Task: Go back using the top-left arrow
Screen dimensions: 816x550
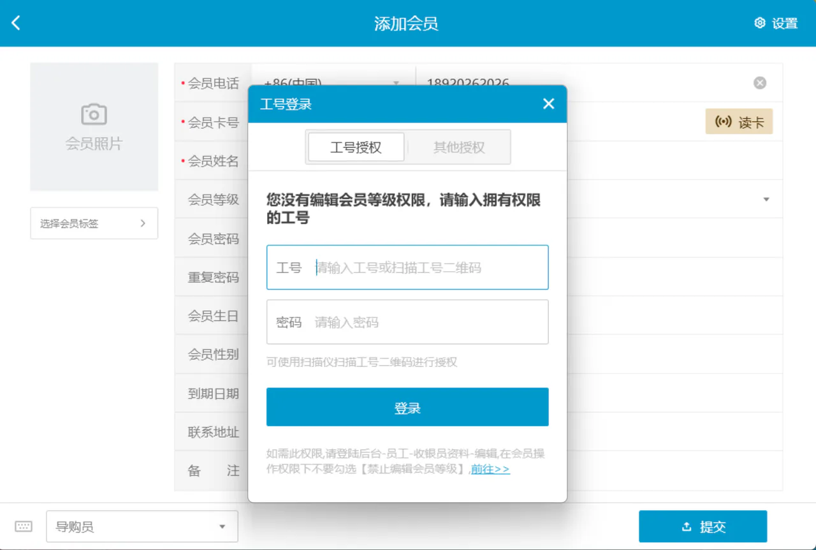Action: (16, 23)
